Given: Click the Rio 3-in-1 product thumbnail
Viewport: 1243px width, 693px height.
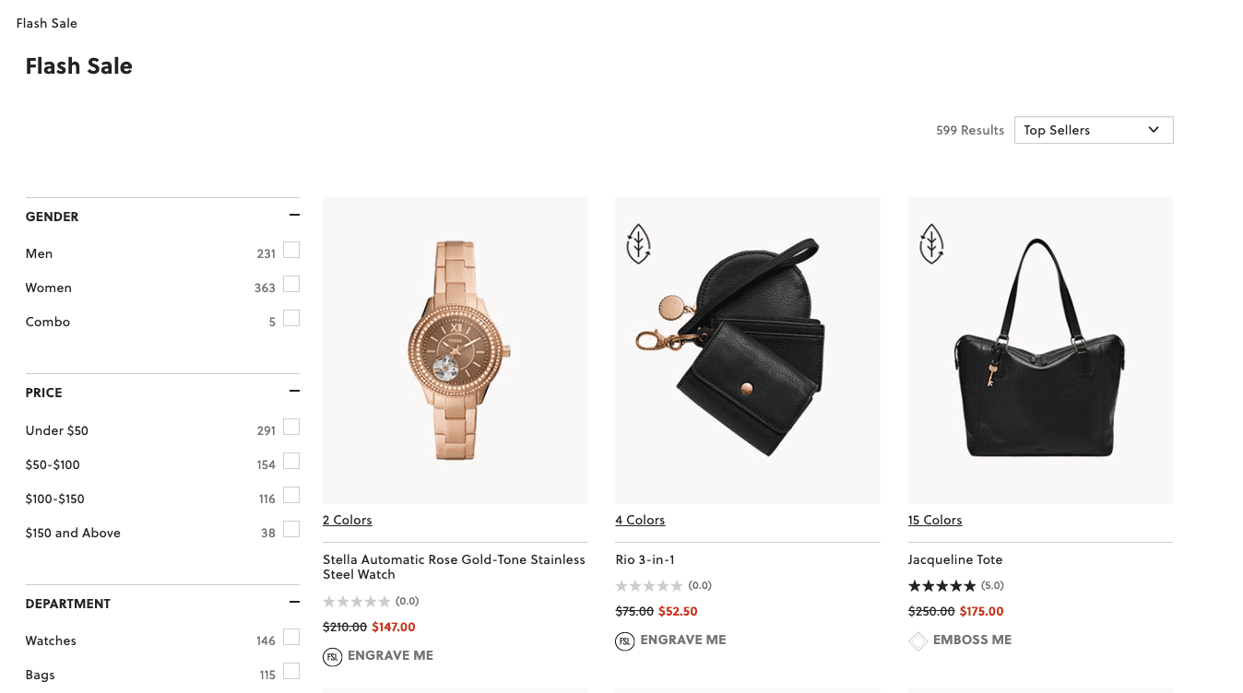Looking at the screenshot, I should (747, 350).
